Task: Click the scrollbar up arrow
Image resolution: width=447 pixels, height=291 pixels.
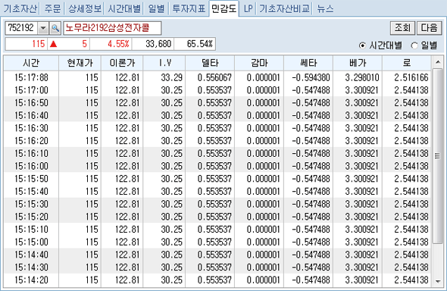Action: coord(438,62)
